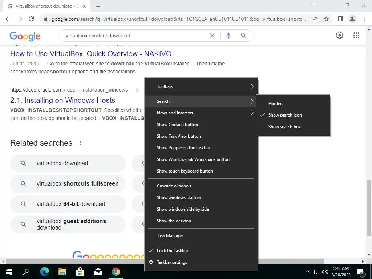
Task: Click the Chrome address bar URL
Action: (x=179, y=19)
